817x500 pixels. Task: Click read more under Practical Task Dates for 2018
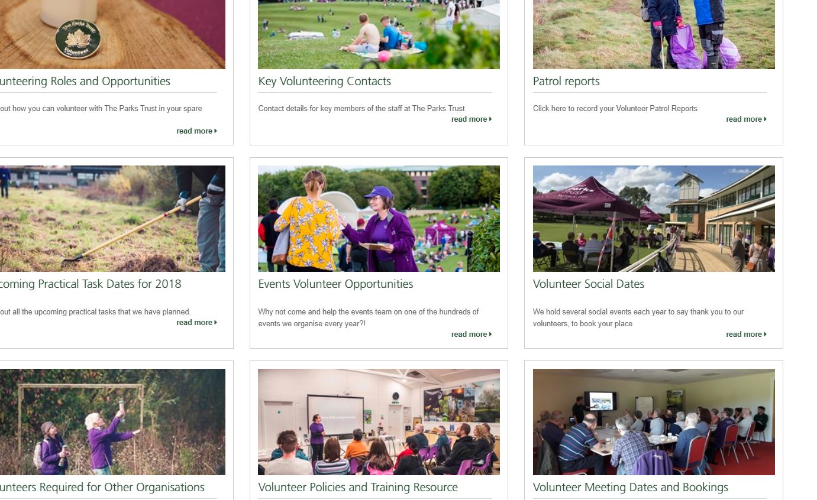point(196,323)
